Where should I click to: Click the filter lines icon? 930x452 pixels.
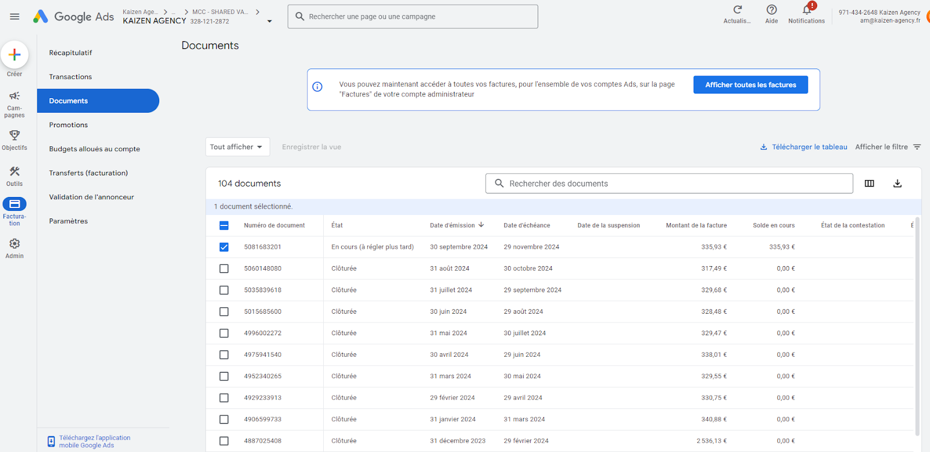(x=917, y=147)
